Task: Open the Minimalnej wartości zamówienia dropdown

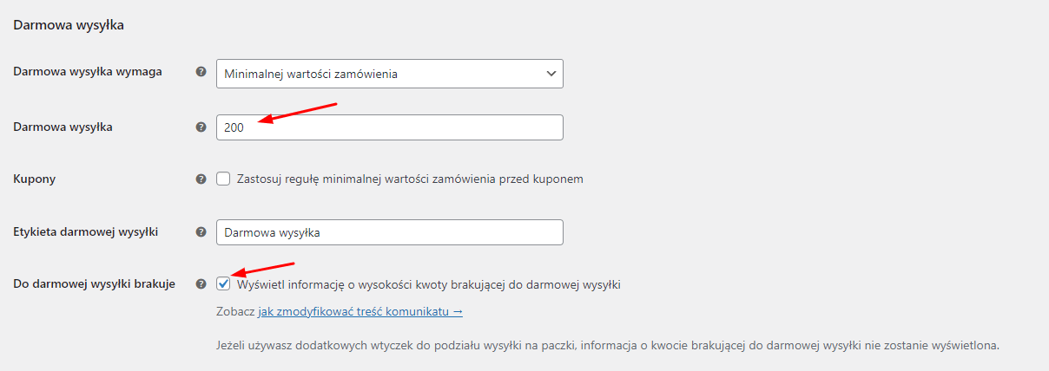Action: [x=390, y=74]
